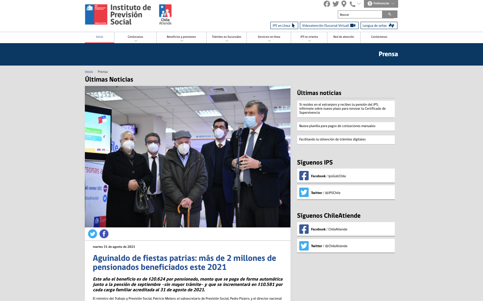The height and width of the screenshot is (301, 483).
Task: Open Twitter / @ChileAtiende link text
Action: pyautogui.click(x=329, y=246)
